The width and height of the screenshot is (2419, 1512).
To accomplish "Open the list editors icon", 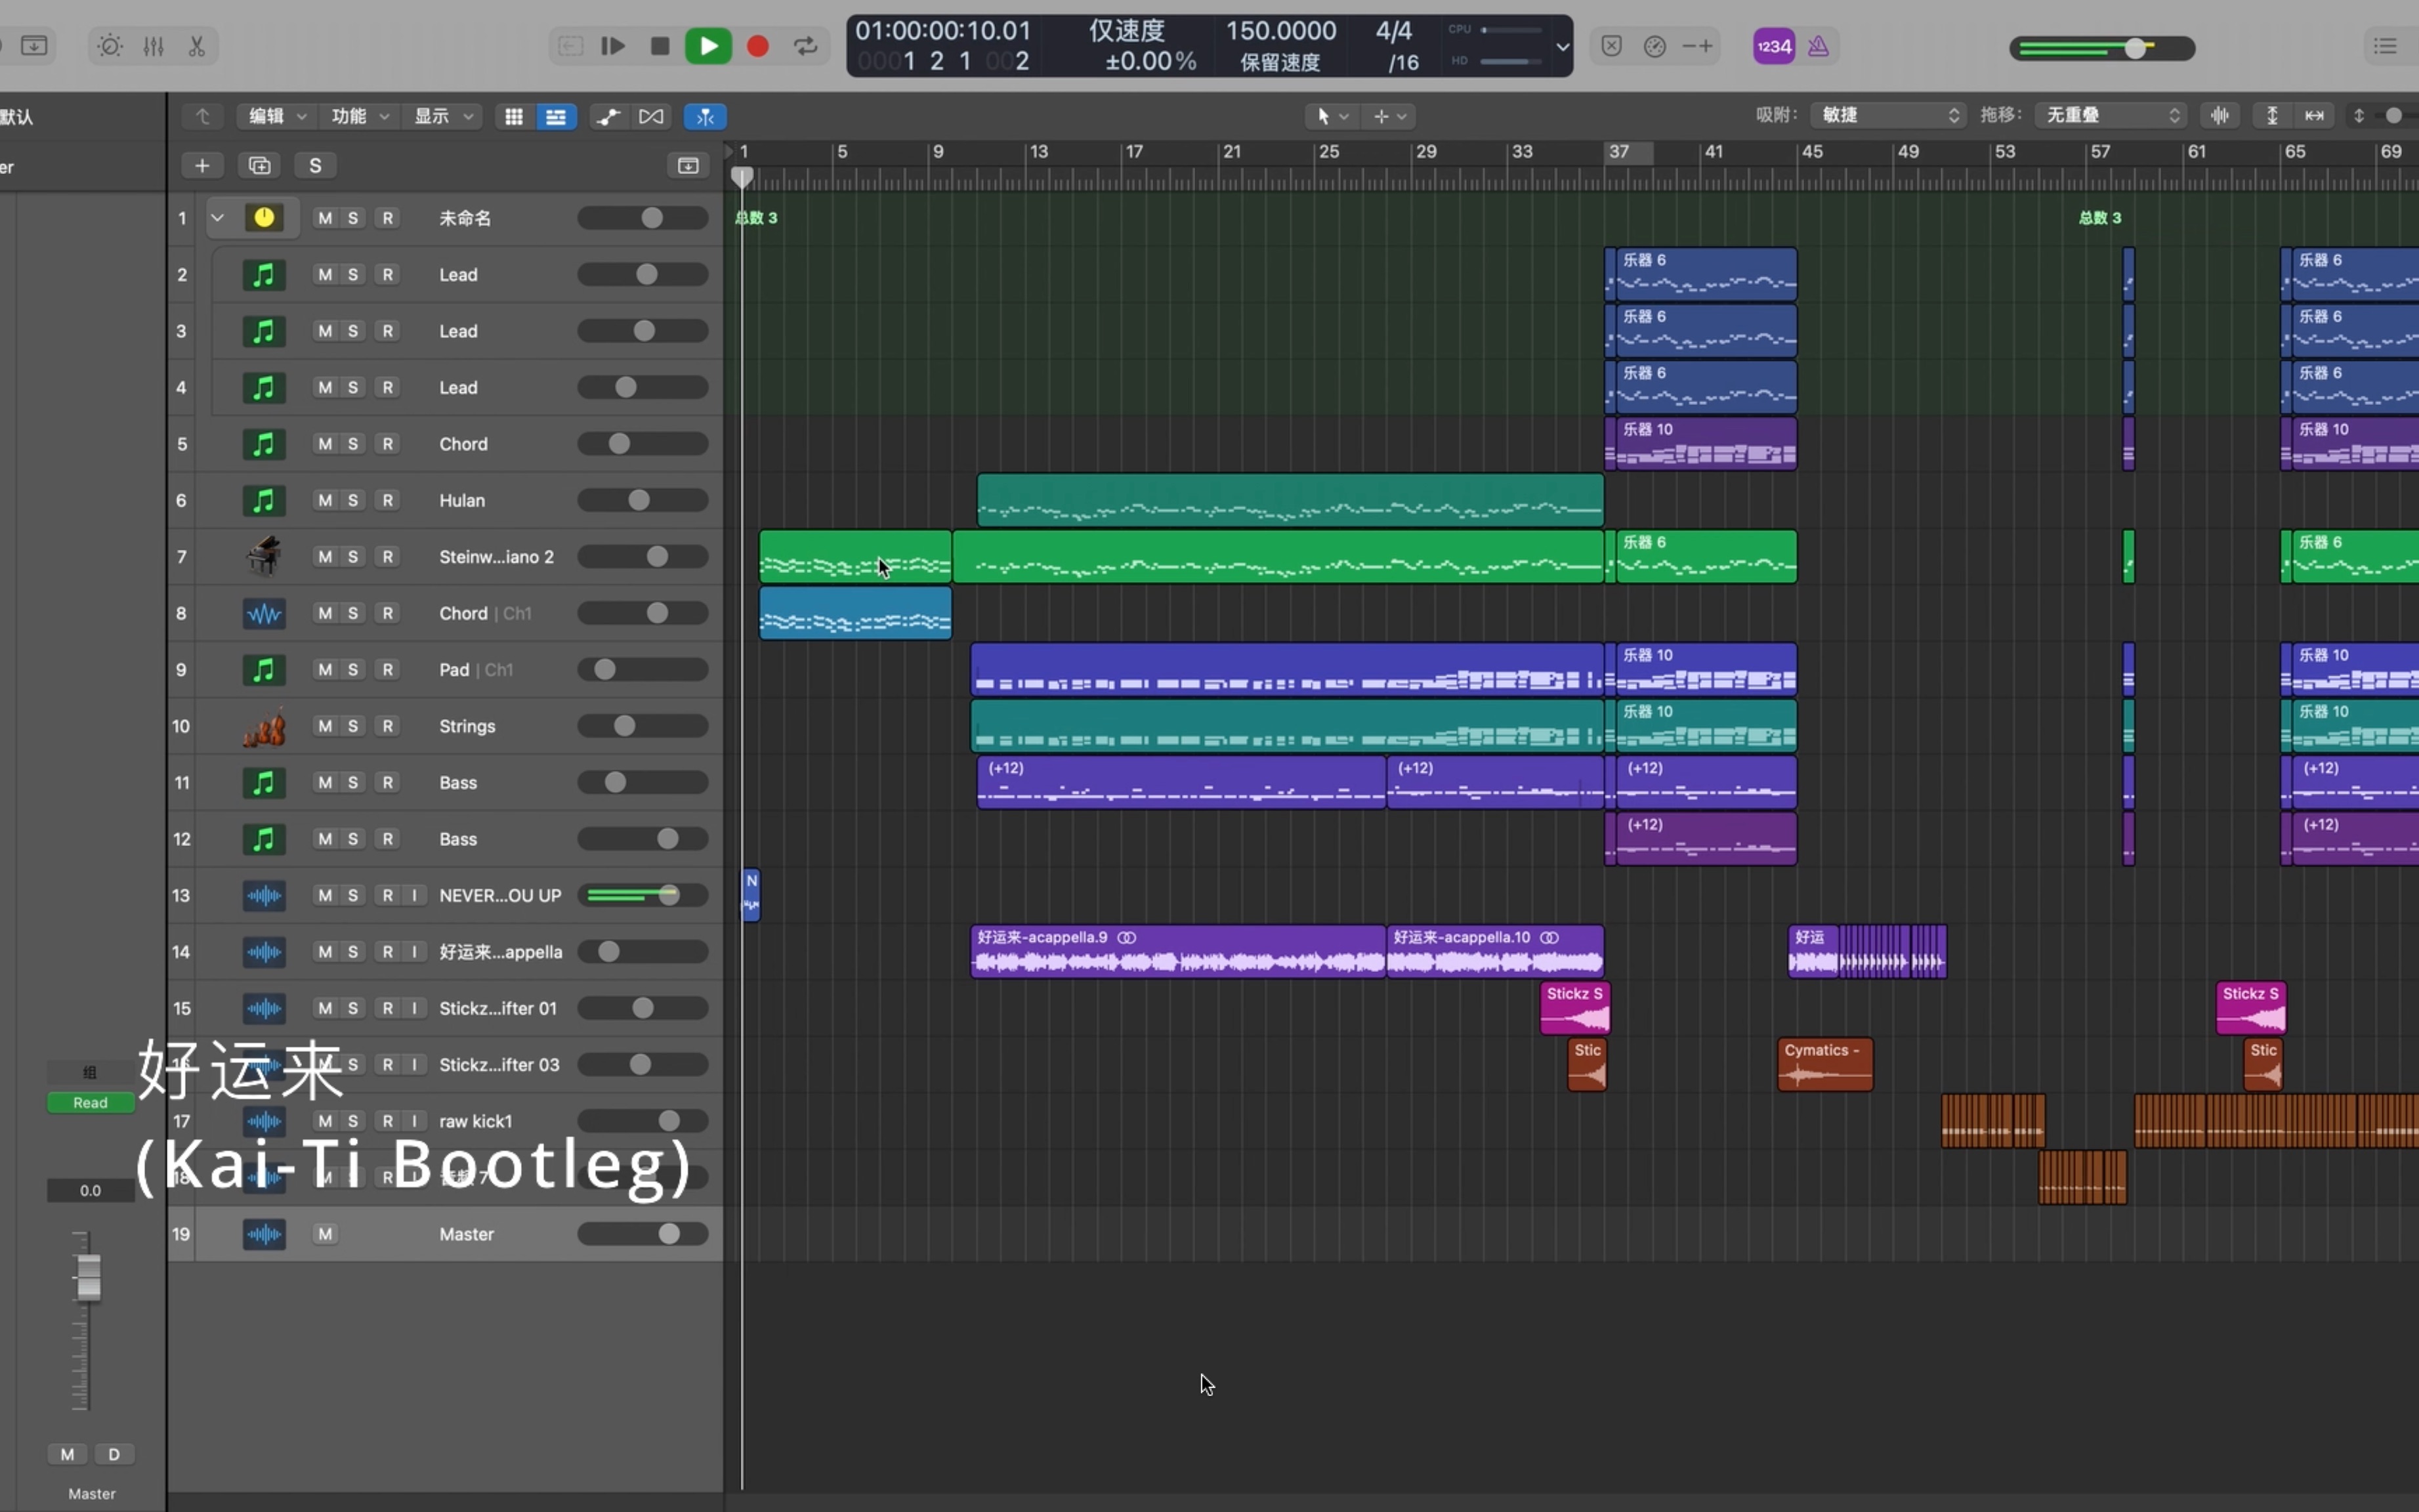I will tap(2386, 46).
